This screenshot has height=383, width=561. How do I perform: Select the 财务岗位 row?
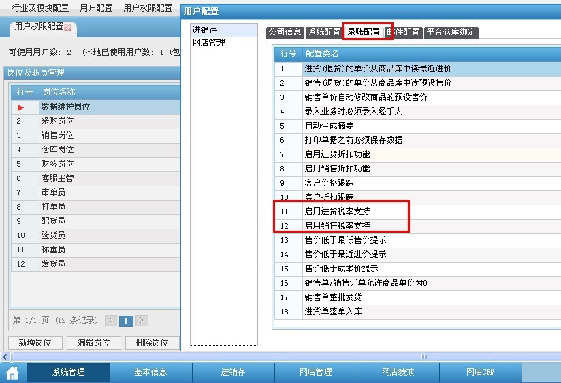pos(96,164)
